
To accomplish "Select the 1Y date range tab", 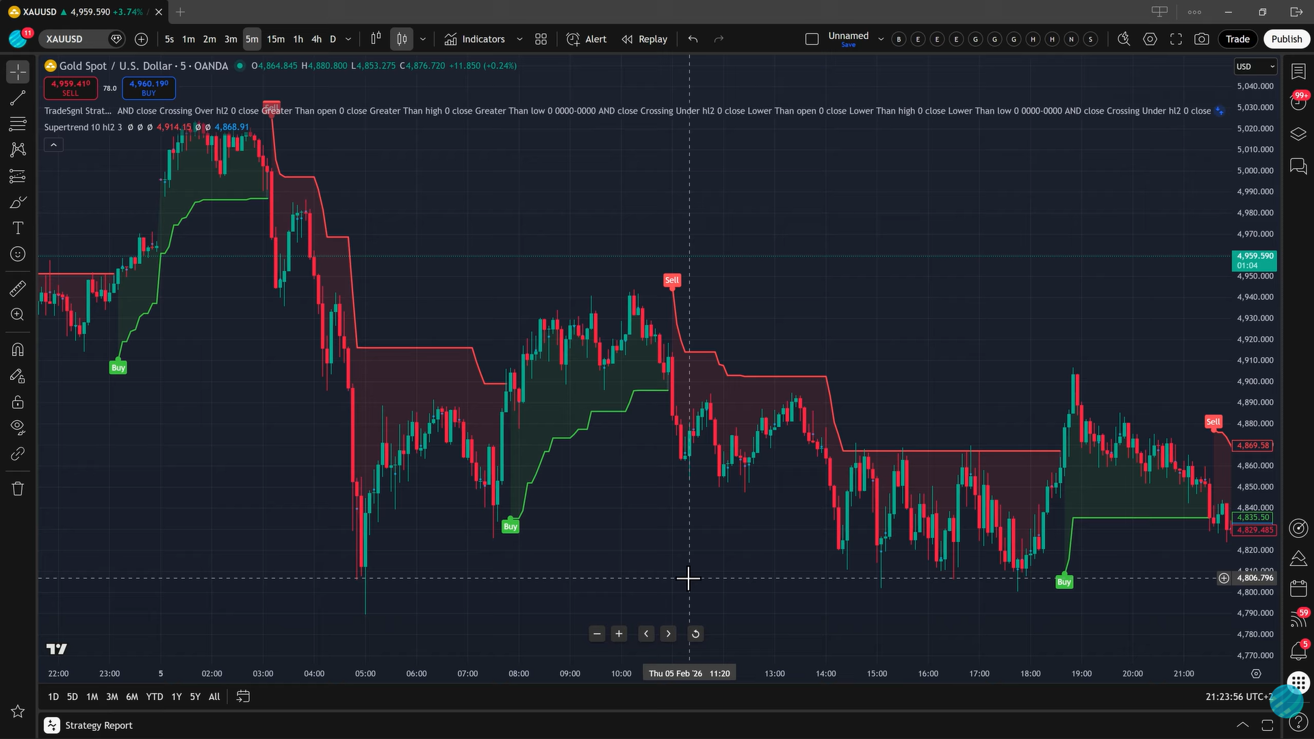I will (176, 696).
